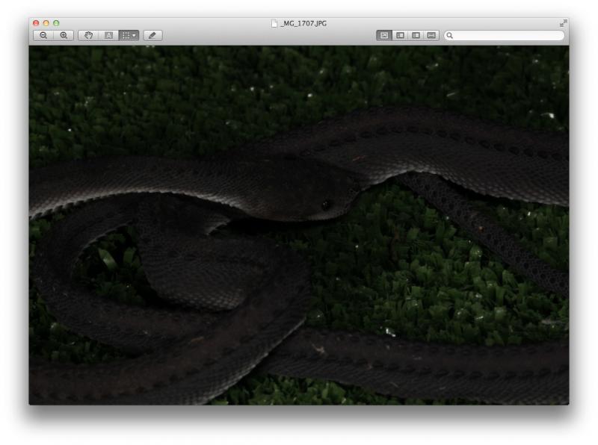Image resolution: width=598 pixels, height=445 pixels.
Task: Close the Preview window with red button
Action: 35,23
